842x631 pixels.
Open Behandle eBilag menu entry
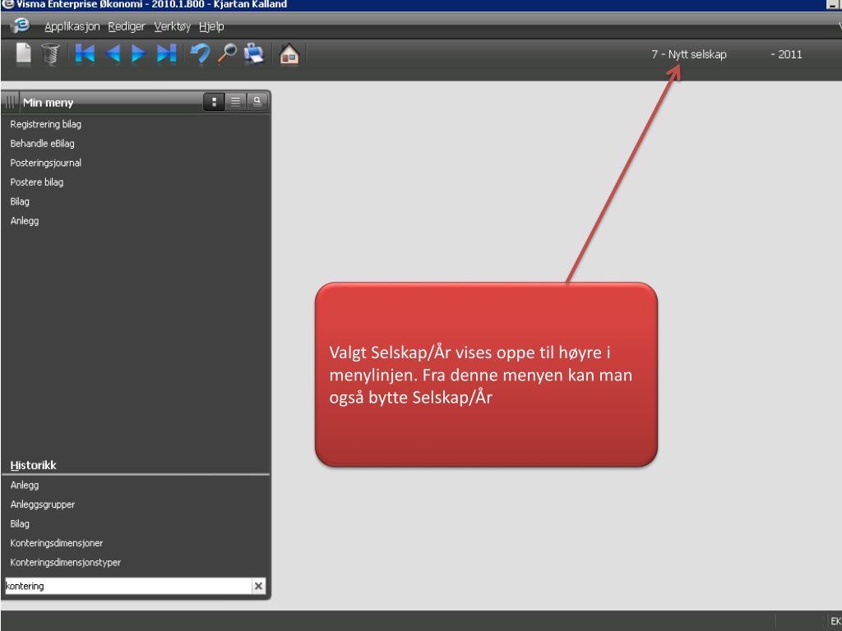tap(43, 143)
